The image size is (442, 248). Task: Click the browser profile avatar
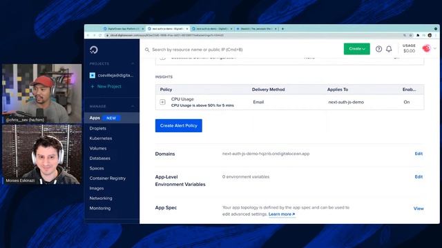(430, 35)
